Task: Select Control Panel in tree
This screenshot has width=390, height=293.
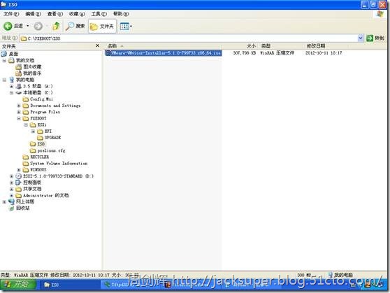Action: (32, 183)
